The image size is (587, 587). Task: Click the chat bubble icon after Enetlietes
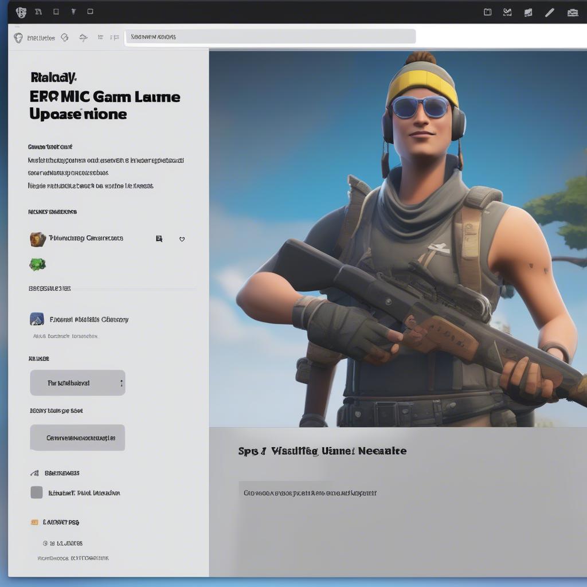(65, 37)
